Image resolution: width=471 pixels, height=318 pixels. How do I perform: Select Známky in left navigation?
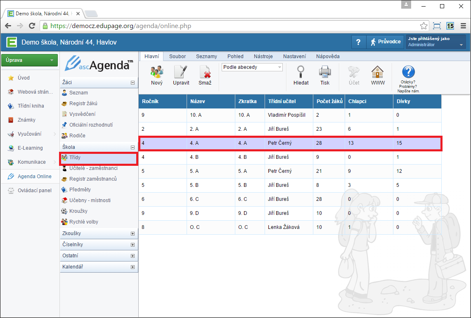26,120
